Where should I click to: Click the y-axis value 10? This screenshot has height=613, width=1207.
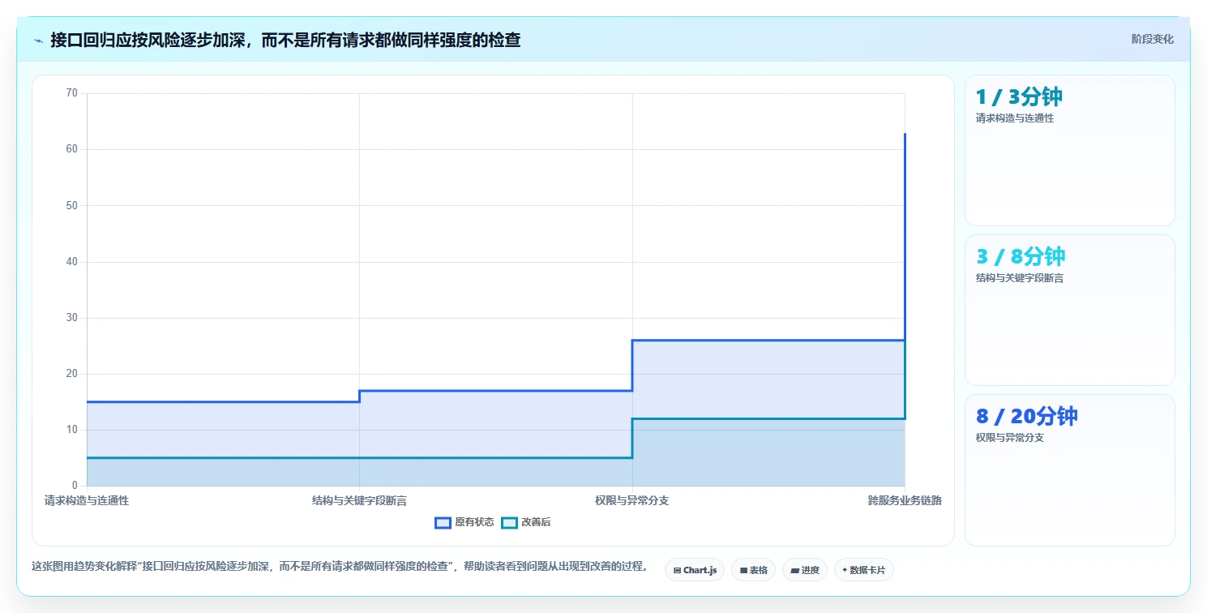(x=71, y=430)
